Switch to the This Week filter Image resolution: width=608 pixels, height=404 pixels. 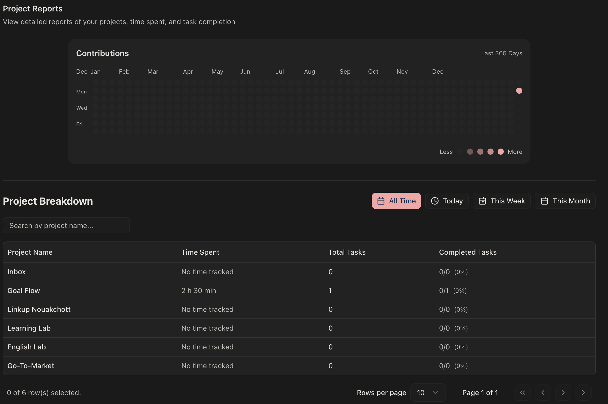click(x=501, y=201)
